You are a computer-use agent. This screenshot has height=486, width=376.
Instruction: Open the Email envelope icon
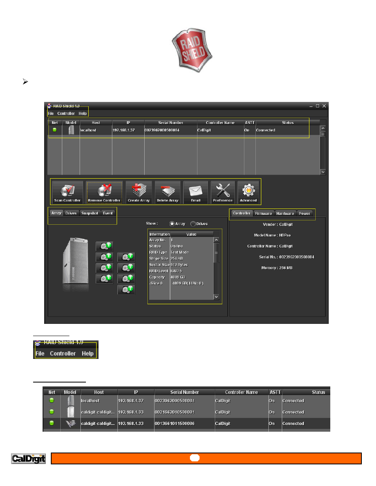coord(196,192)
